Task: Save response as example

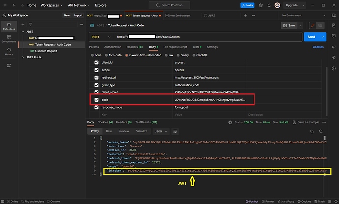Action: click(x=306, y=122)
